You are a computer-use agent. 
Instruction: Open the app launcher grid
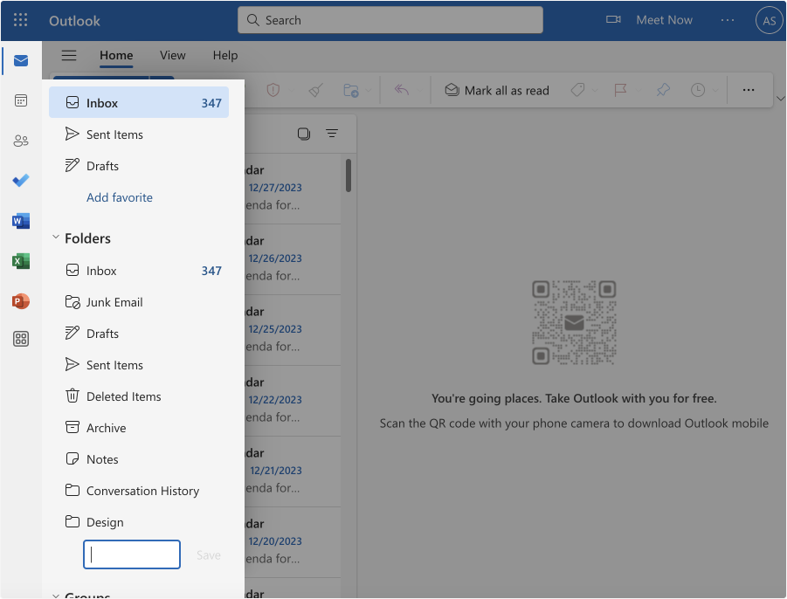(20, 20)
